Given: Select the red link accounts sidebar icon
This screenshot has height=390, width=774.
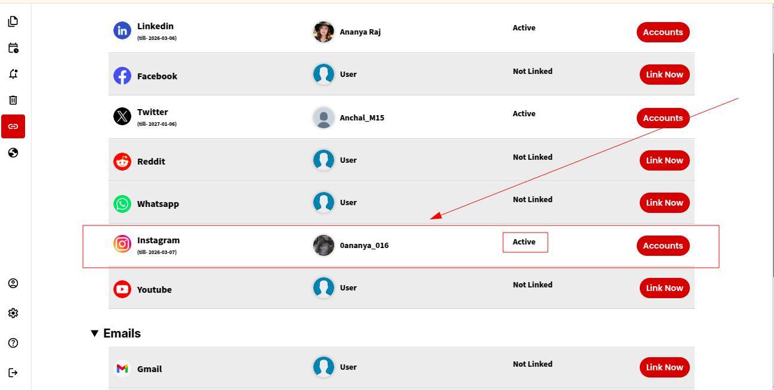Looking at the screenshot, I should [13, 126].
